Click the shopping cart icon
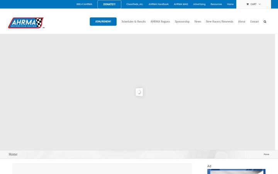The height and width of the screenshot is (174, 278). [x=247, y=4]
